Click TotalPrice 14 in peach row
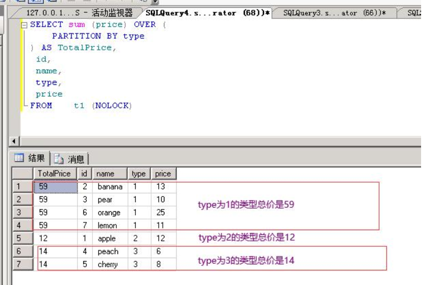425x285 pixels. (x=55, y=251)
